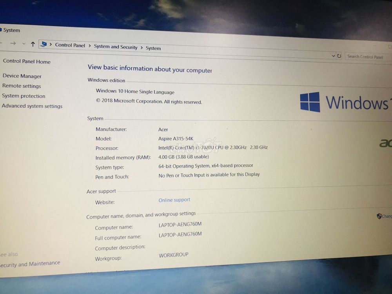Open Control Panel Home
This screenshot has width=392, height=294.
coord(27,61)
